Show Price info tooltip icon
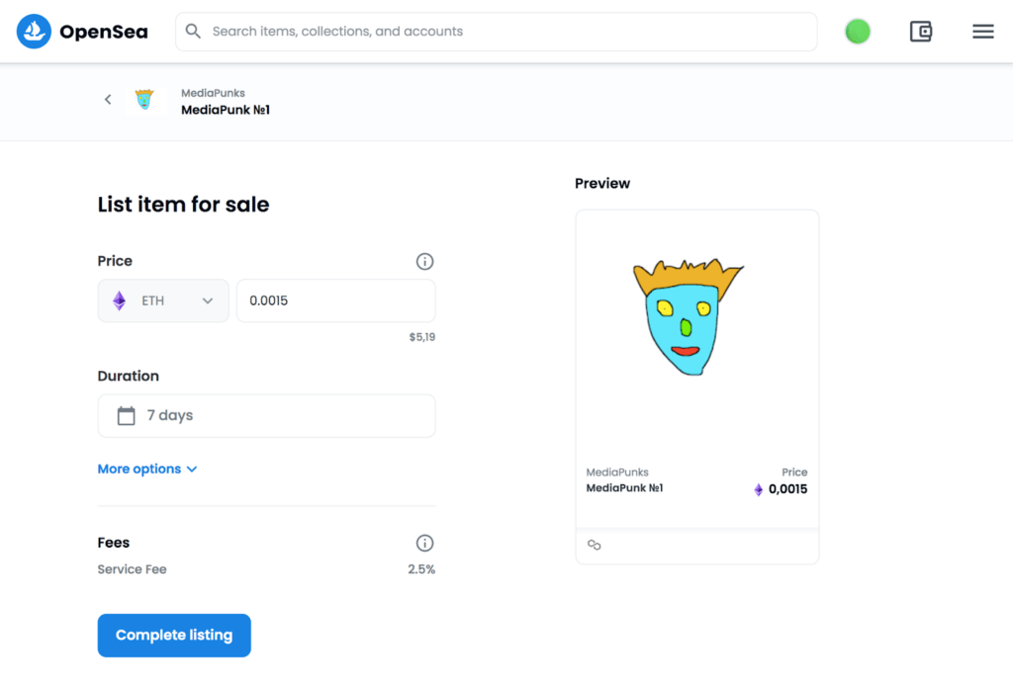The width and height of the screenshot is (1013, 690). (424, 262)
